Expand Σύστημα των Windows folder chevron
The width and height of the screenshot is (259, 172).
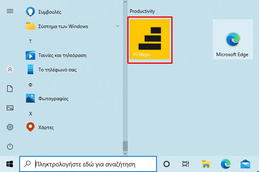(x=118, y=26)
